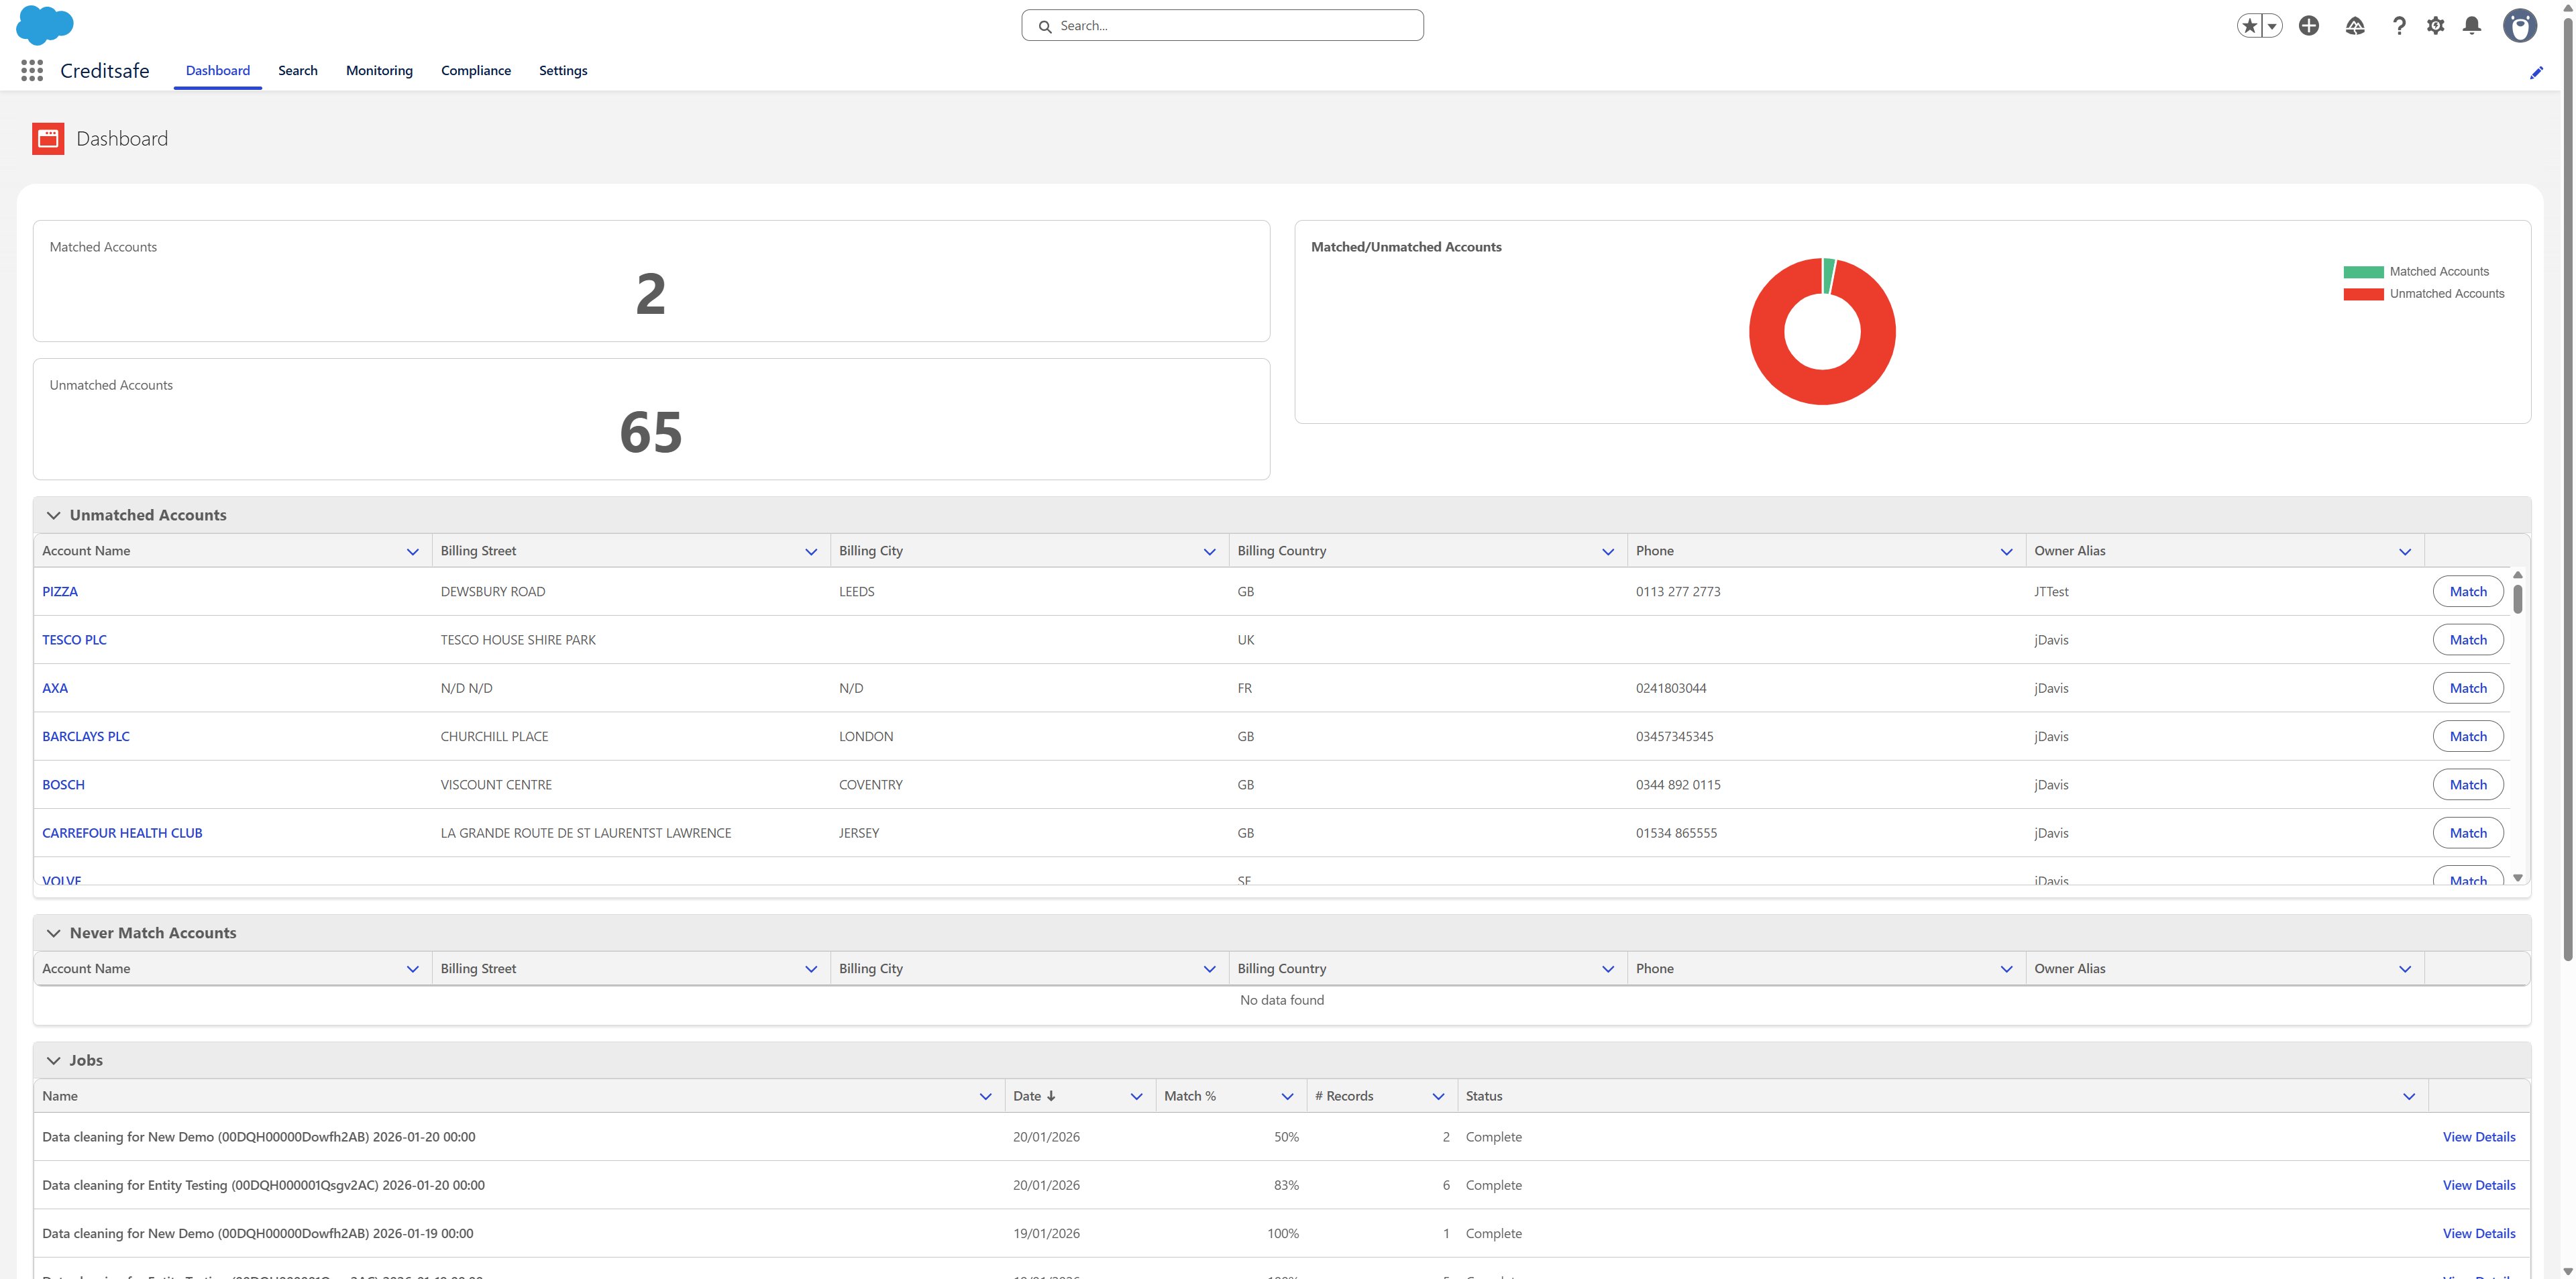The height and width of the screenshot is (1279, 2576).
Task: Open Setup using the gear icon
Action: (x=2436, y=25)
